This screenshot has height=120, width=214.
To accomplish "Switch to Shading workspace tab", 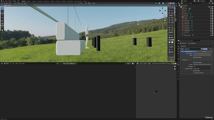I will [x=52, y=1].
